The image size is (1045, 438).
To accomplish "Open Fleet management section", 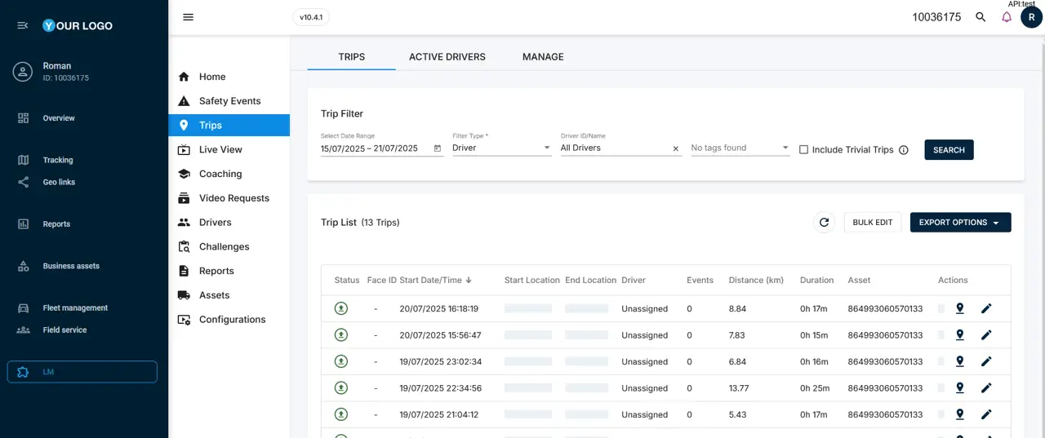I will pos(75,307).
